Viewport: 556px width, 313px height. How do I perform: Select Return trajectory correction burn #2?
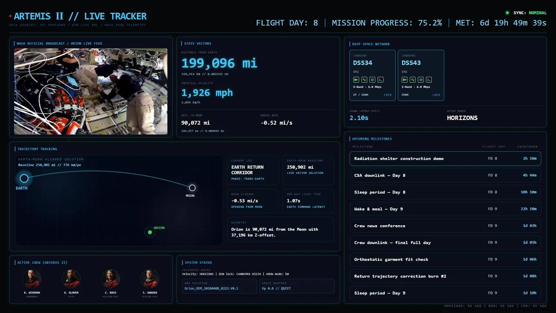click(445, 276)
